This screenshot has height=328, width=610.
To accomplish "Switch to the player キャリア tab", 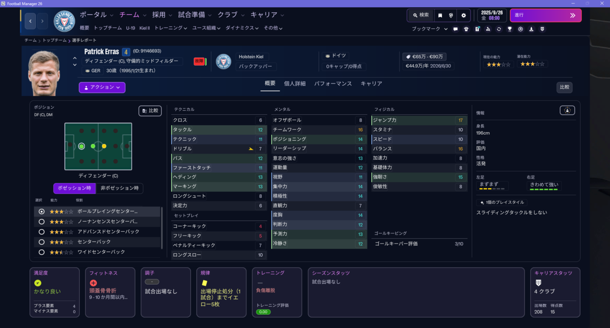I will point(371,83).
